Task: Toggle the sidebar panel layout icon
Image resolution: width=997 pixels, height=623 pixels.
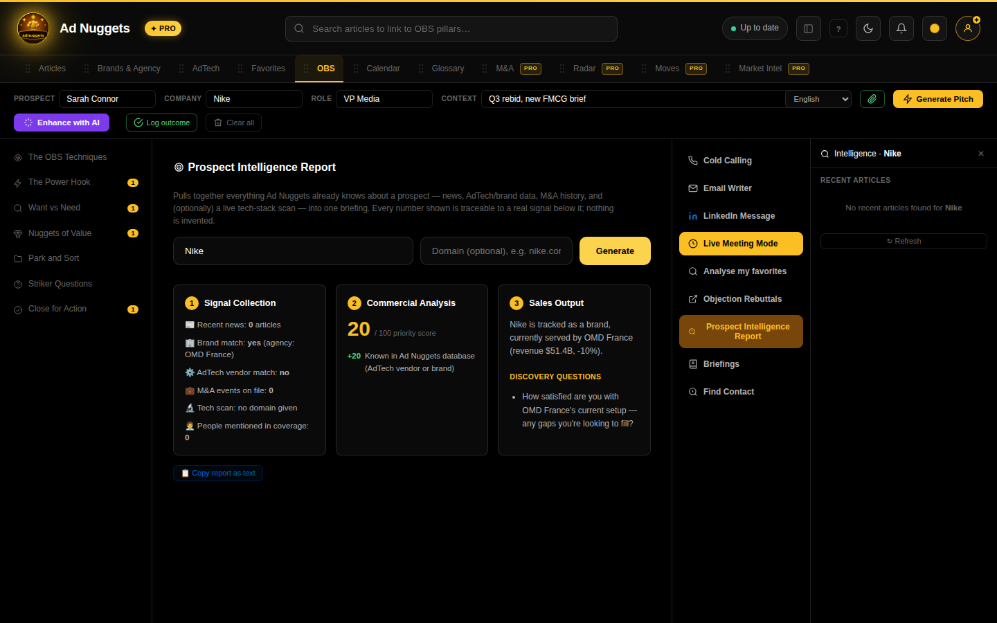Action: pyautogui.click(x=808, y=28)
